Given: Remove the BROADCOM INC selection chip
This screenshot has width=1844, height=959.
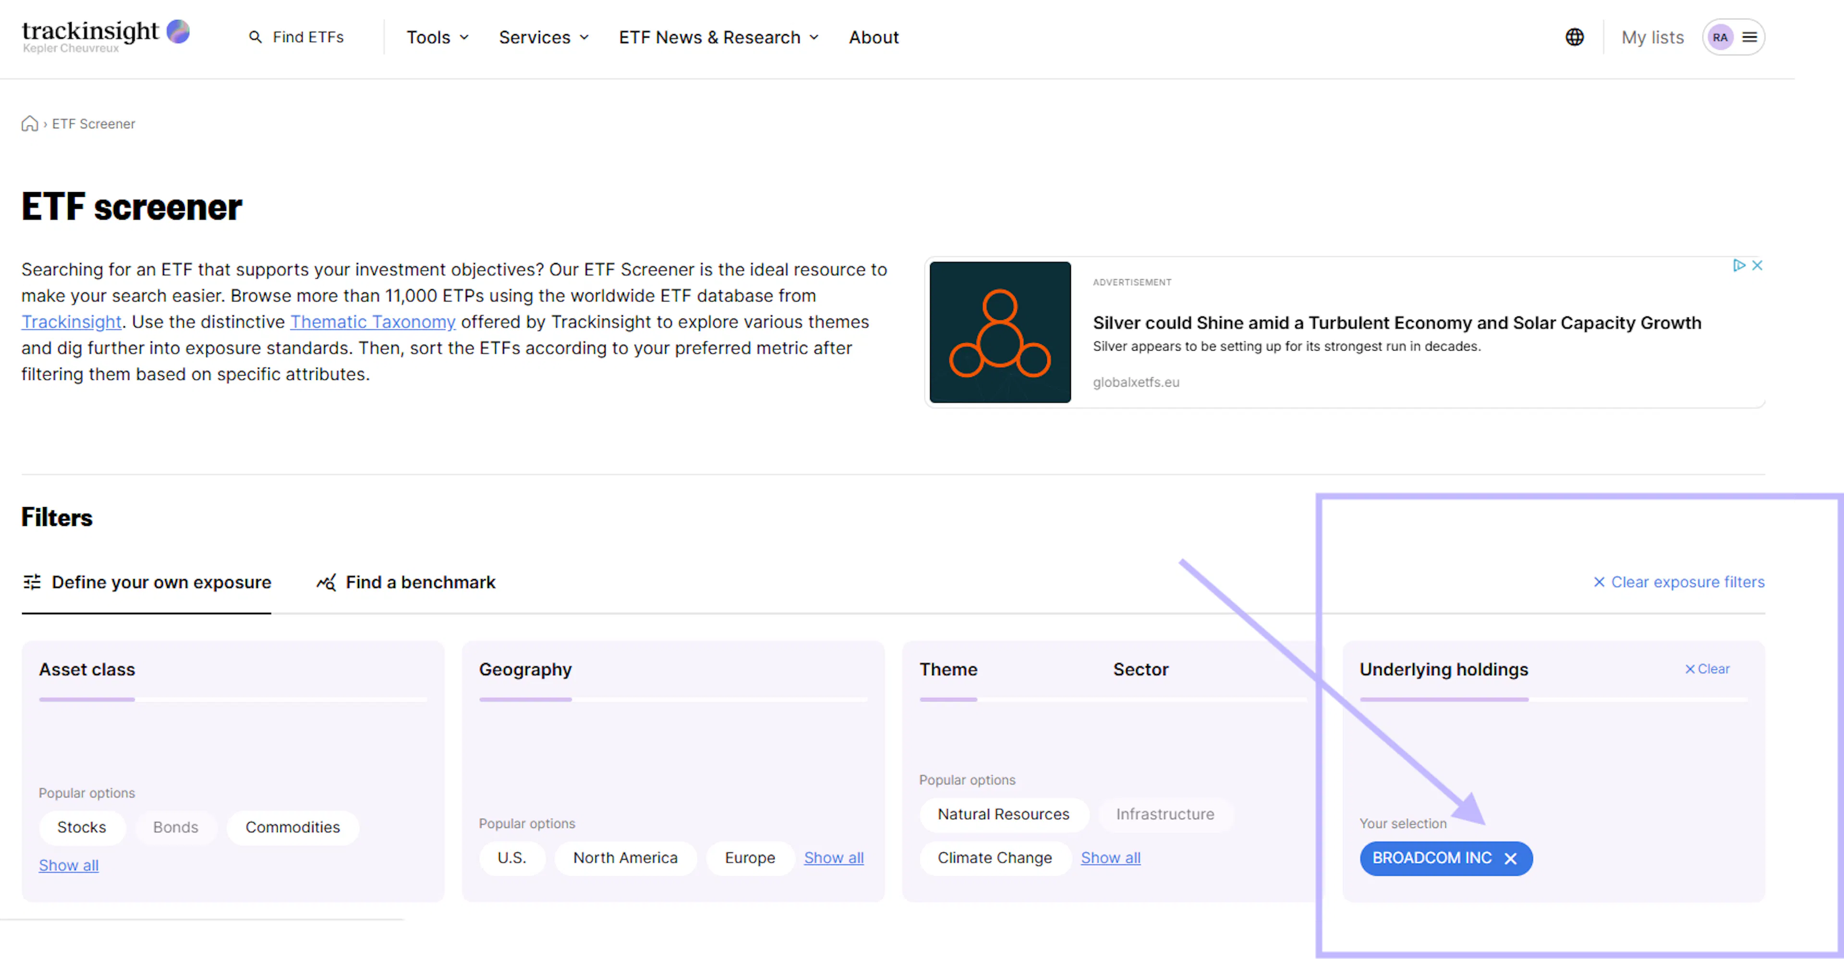Looking at the screenshot, I should [x=1510, y=858].
